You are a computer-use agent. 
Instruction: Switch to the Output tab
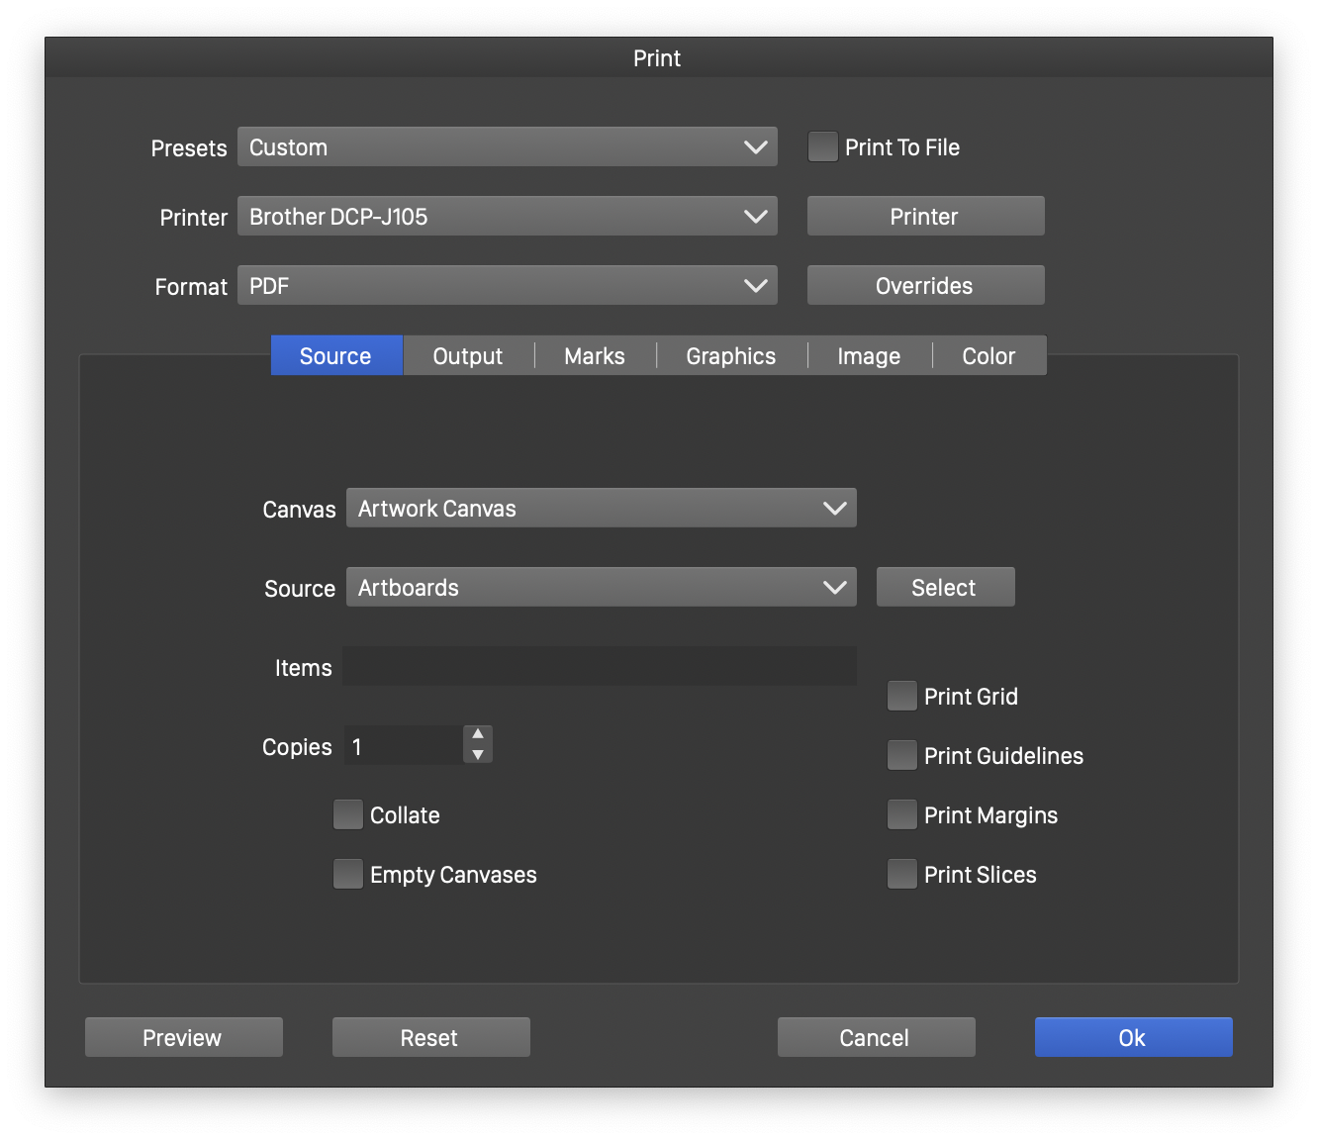[x=468, y=356]
